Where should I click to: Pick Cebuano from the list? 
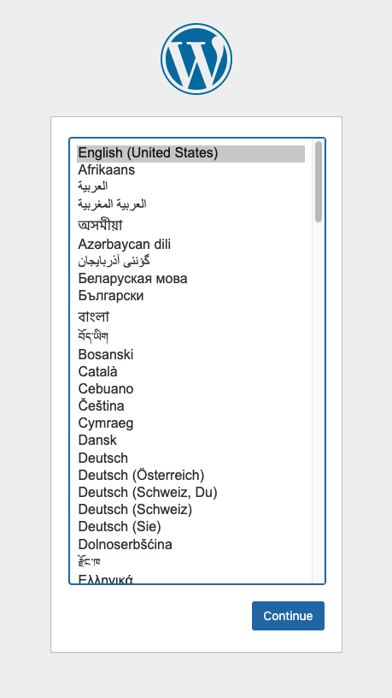tap(190, 389)
